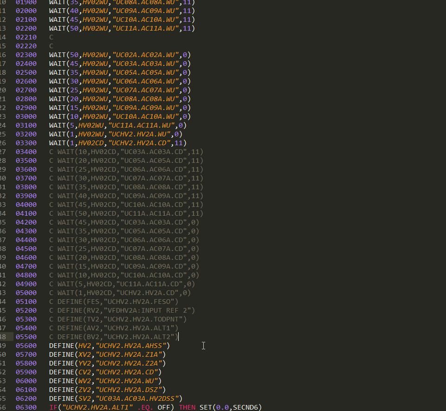Click the commented "UC10A.AC10A.CD" on line 04000

[x=154, y=205]
